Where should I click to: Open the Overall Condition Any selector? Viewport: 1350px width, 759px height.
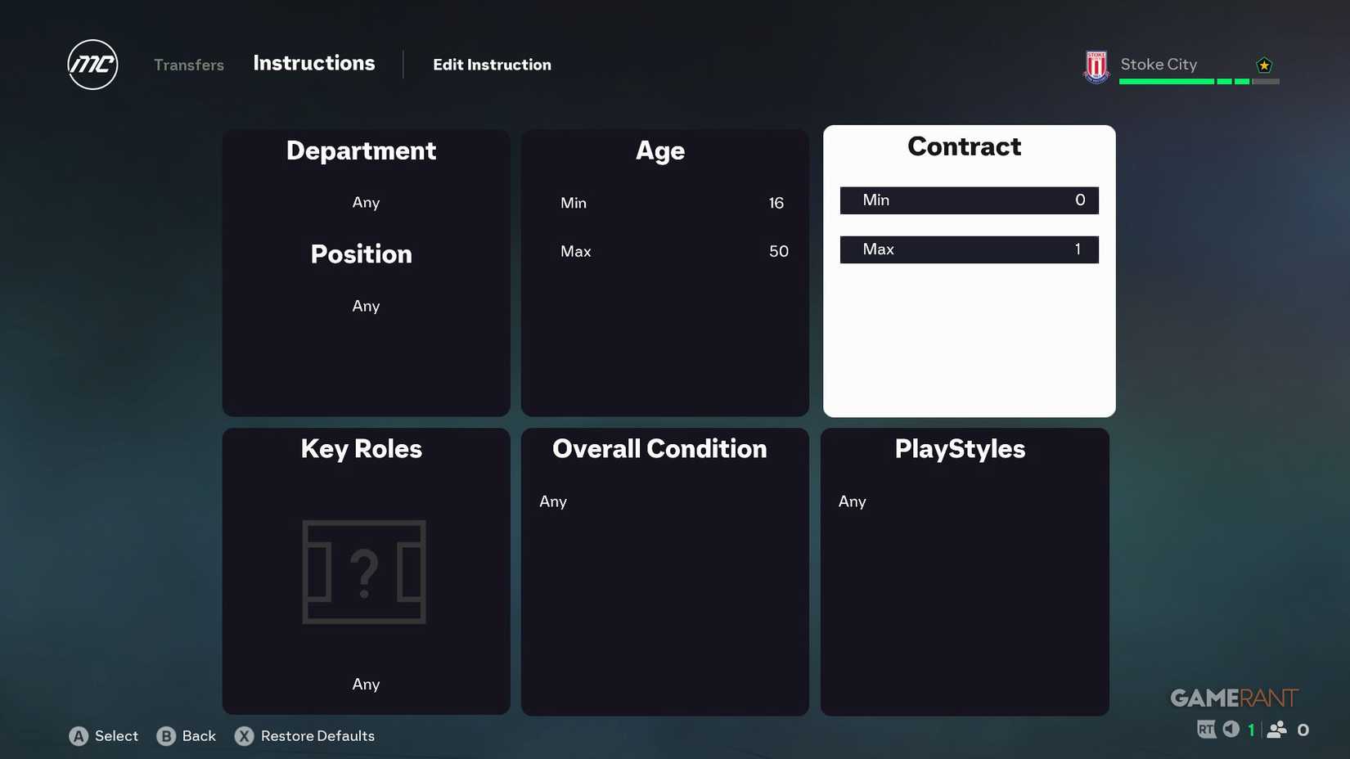pos(553,501)
